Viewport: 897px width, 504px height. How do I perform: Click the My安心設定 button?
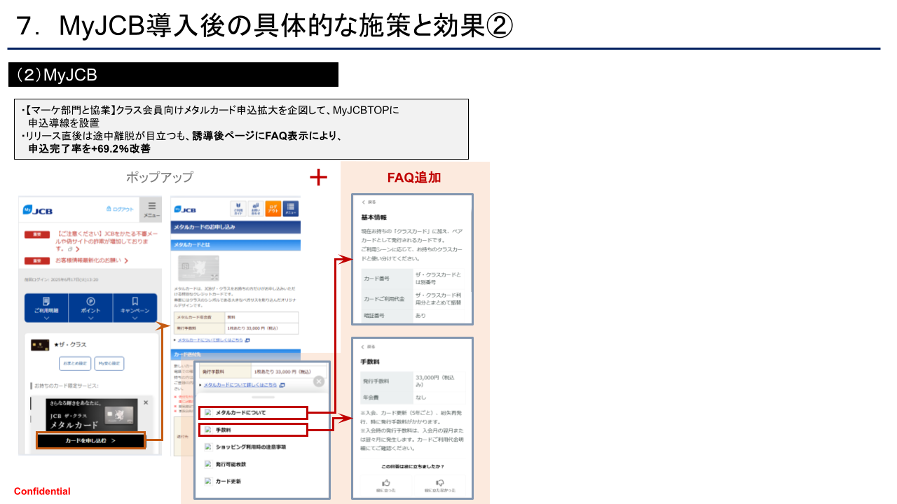109,363
